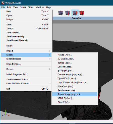The height and width of the screenshot is (124, 113).
Task: Click the Geometry window title bar
Action: coord(83,18)
